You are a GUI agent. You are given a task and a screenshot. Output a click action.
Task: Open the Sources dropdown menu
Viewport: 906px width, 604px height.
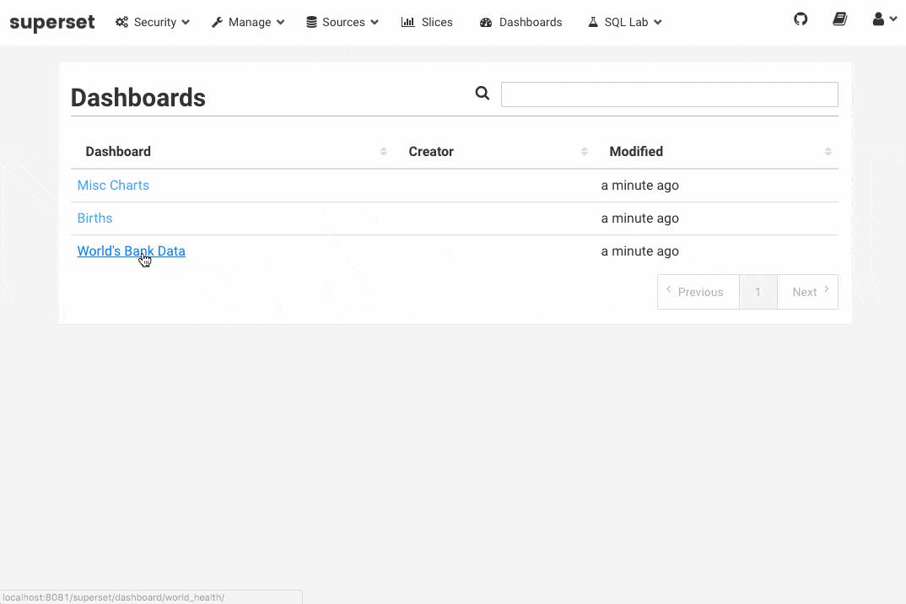coord(342,23)
